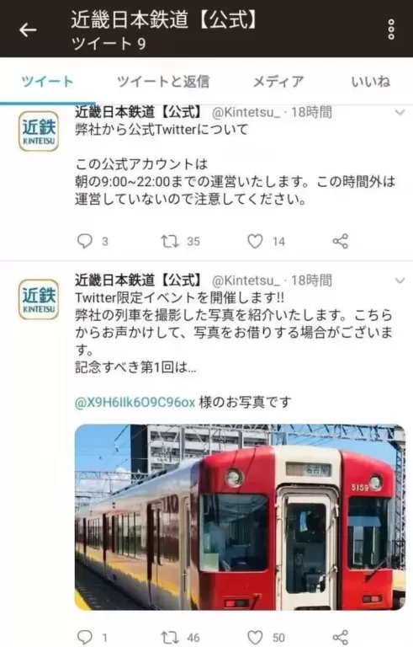Expand the chevron menu on second tweet
Viewport: 413px width, 647px height.
[400, 281]
